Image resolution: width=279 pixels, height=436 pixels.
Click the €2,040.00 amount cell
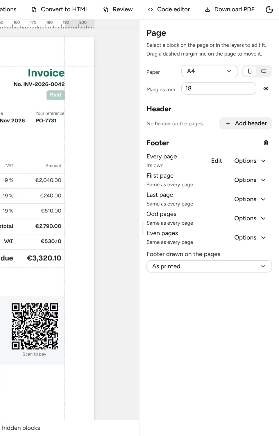tap(48, 181)
